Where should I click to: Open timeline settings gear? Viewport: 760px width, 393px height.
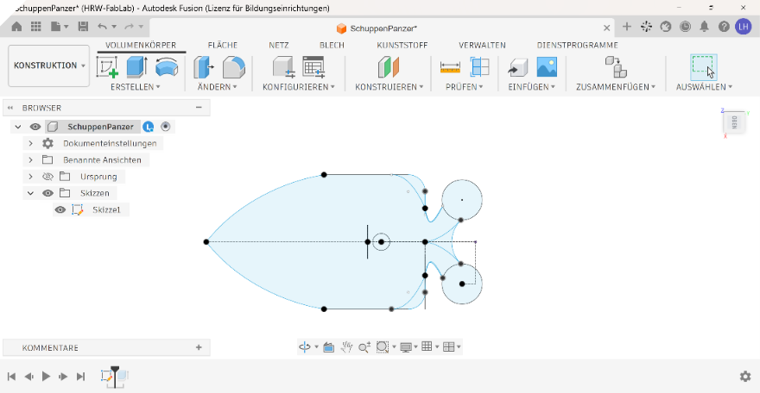[x=745, y=376]
